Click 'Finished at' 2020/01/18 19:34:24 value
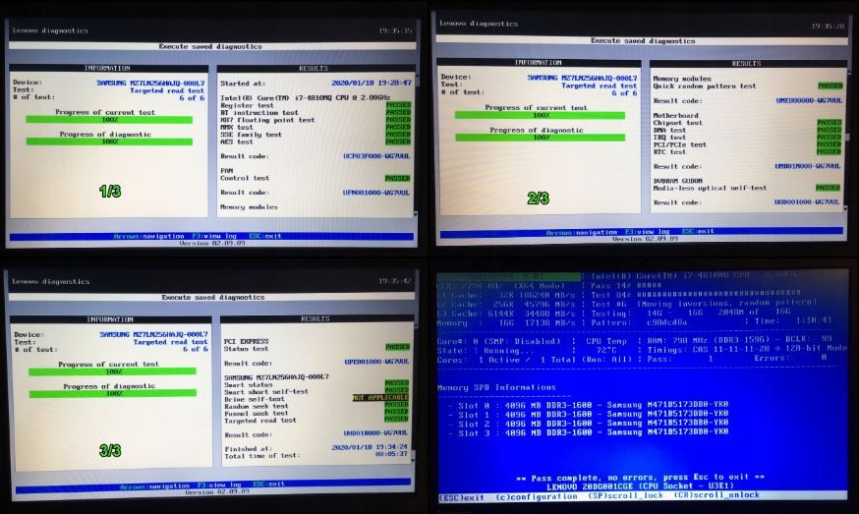This screenshot has height=514, width=859. point(370,447)
